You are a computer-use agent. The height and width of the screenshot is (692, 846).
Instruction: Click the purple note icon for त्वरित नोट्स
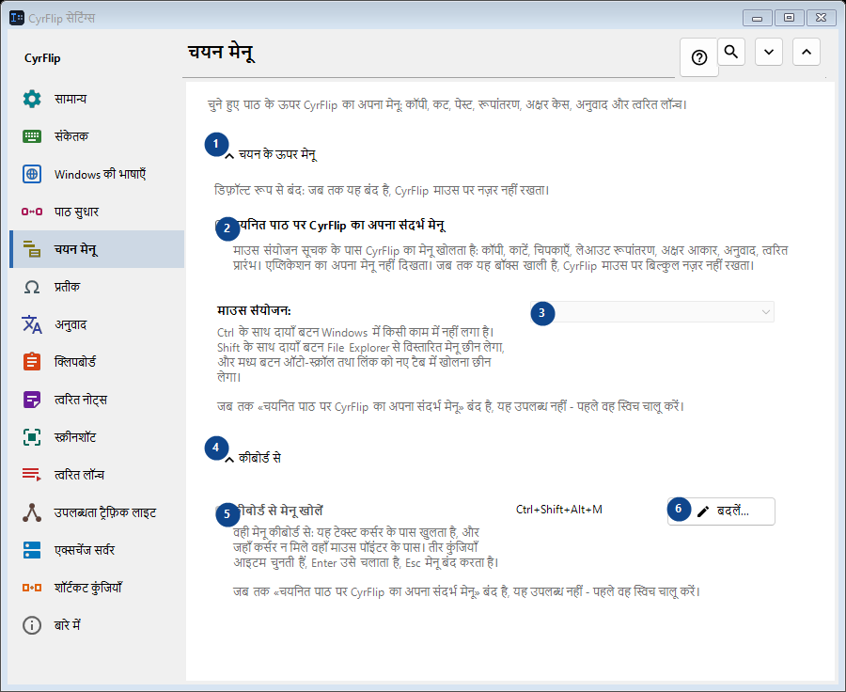click(32, 400)
